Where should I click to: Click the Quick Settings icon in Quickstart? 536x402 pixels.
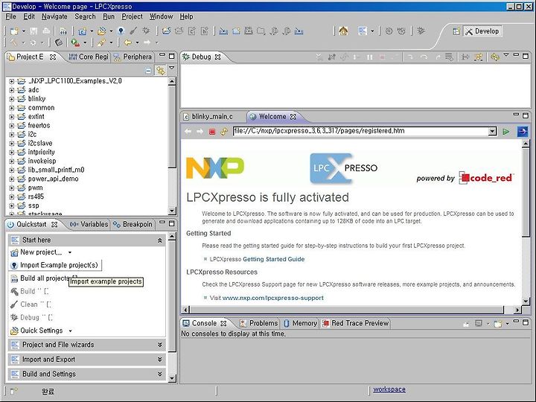[14, 331]
